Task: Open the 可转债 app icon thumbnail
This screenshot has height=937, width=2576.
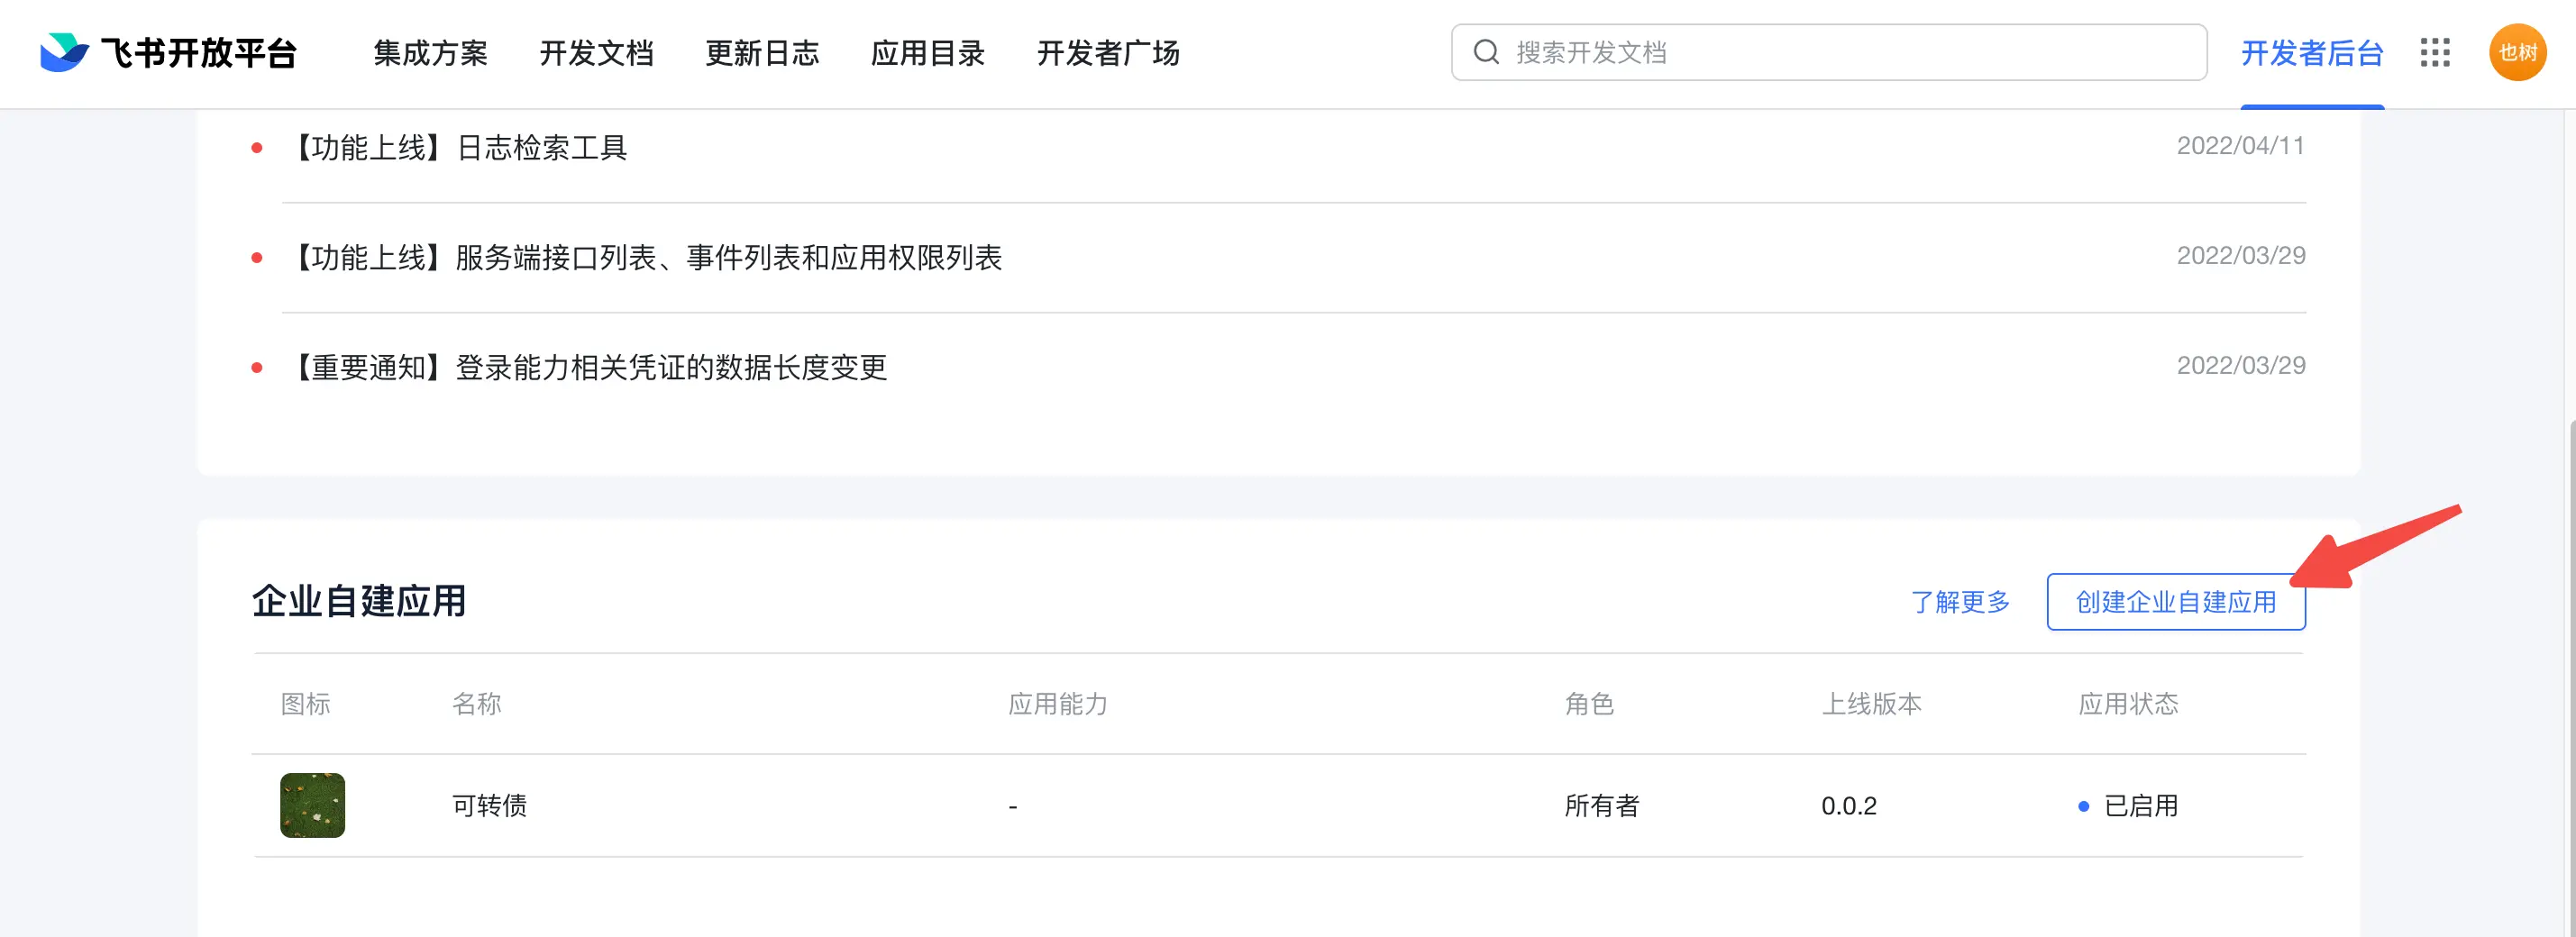Action: coord(312,805)
